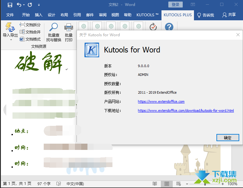Click page indicator 第 1 页, 共 1 页
The width and height of the screenshot is (243, 188).
coord(17,184)
